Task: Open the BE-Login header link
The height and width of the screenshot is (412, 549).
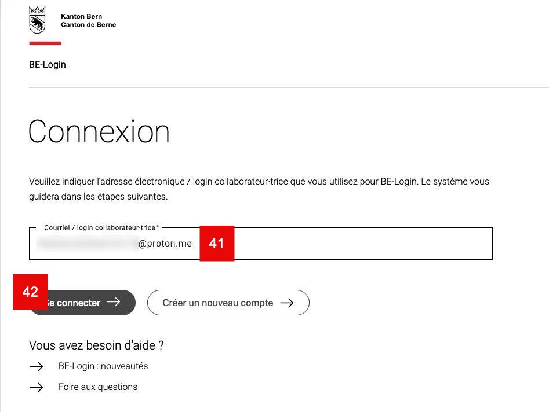Action: pyautogui.click(x=48, y=65)
